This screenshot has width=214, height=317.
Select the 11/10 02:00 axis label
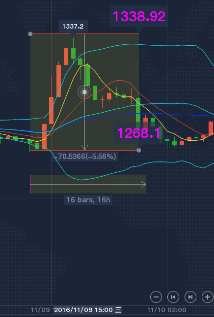(167, 310)
